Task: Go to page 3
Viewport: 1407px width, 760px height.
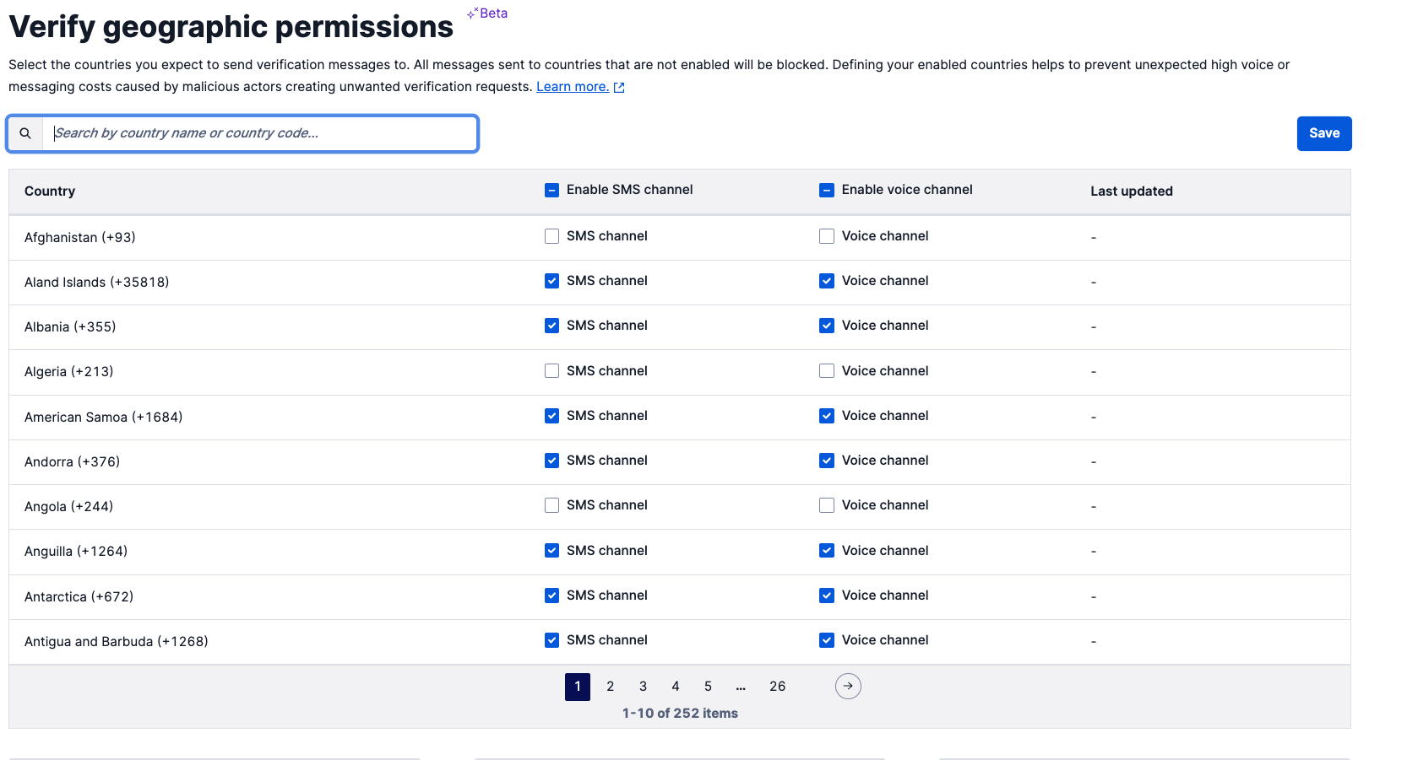Action: tap(643, 687)
